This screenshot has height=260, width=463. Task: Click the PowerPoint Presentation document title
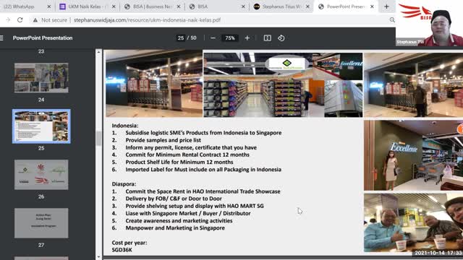click(x=43, y=38)
